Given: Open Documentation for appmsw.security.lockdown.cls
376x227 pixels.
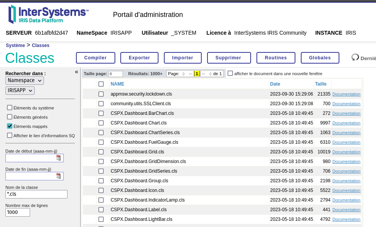Looking at the screenshot, I should 346,94.
